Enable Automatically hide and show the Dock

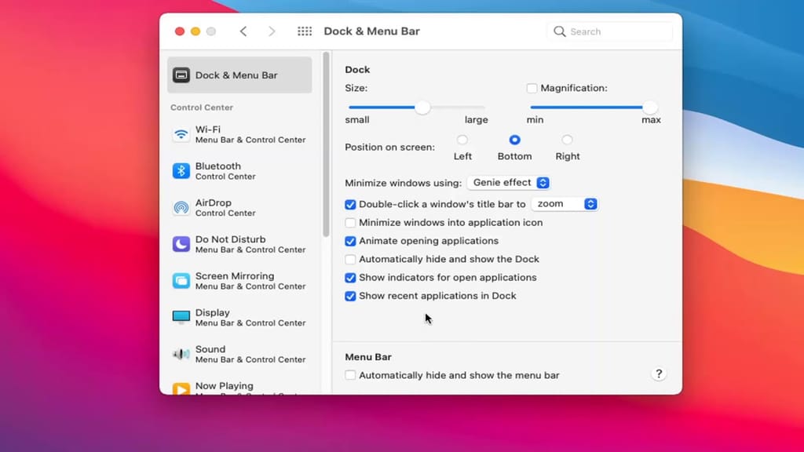click(350, 259)
